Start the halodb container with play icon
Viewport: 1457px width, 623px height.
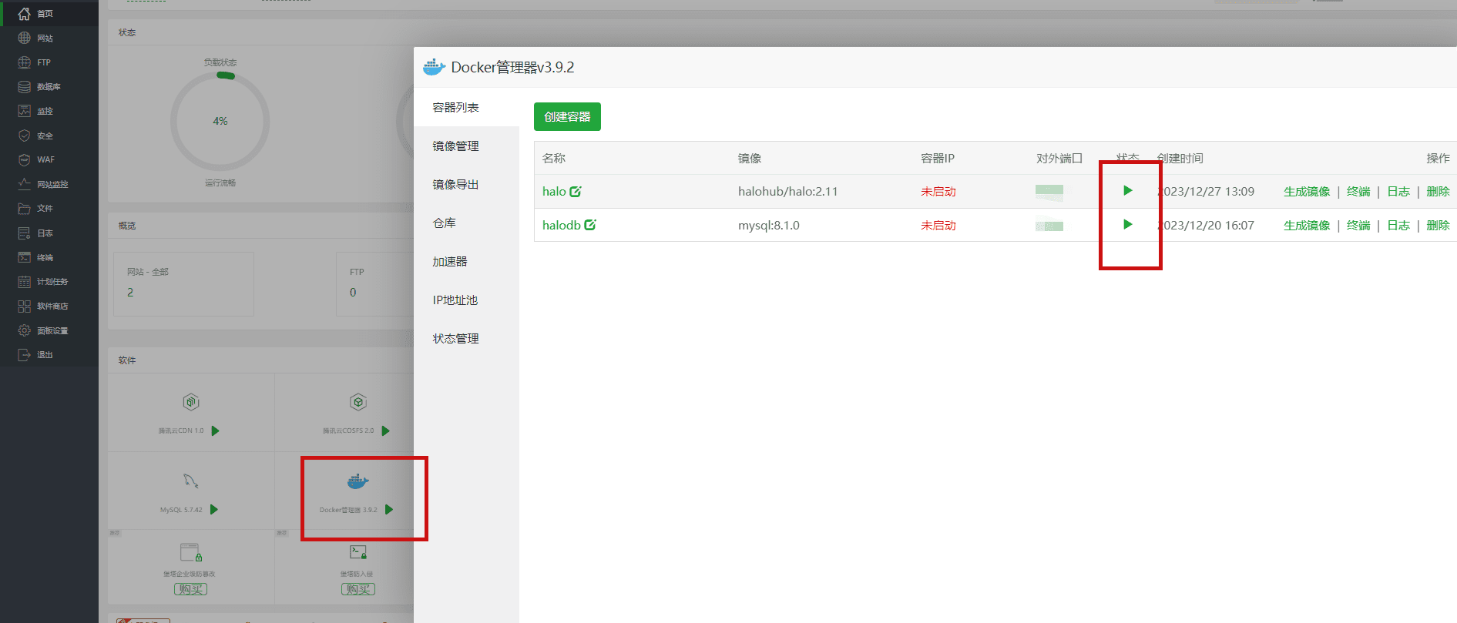pyautogui.click(x=1127, y=225)
